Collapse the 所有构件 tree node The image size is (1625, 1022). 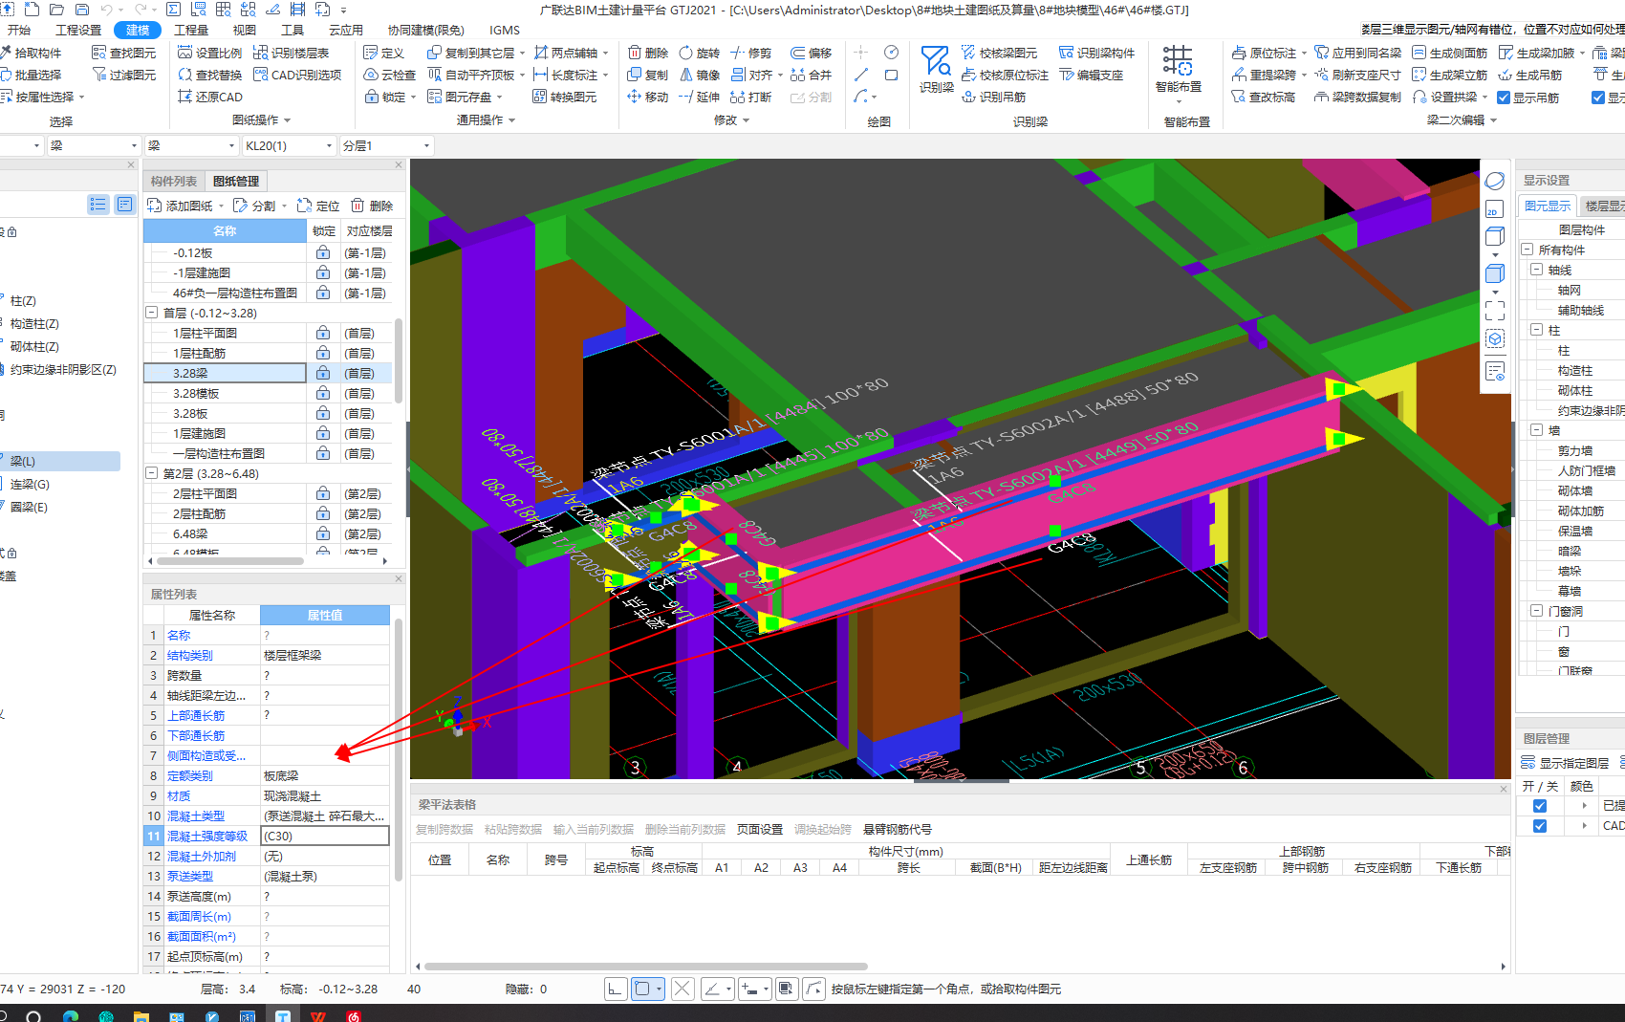pos(1527,250)
